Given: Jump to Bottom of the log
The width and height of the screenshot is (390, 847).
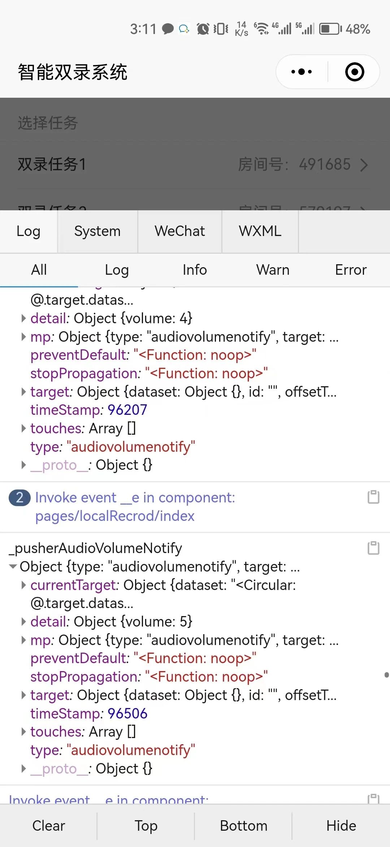Looking at the screenshot, I should click(243, 826).
